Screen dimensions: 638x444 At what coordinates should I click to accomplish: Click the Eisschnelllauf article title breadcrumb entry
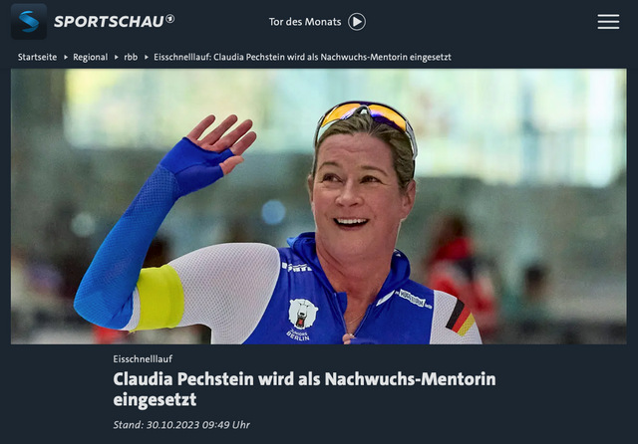tap(302, 57)
